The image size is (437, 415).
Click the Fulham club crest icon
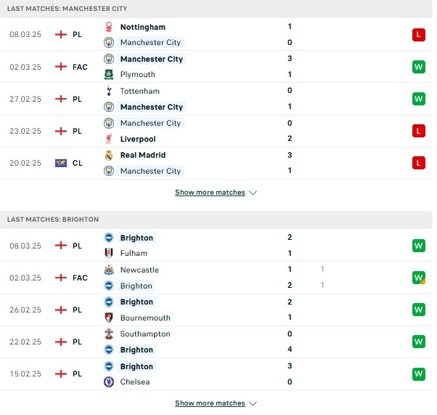click(x=109, y=253)
